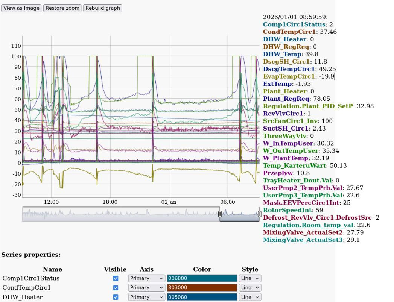The height and width of the screenshot is (302, 394).
Task: Click the left handle of the range selector
Action: (x=220, y=214)
